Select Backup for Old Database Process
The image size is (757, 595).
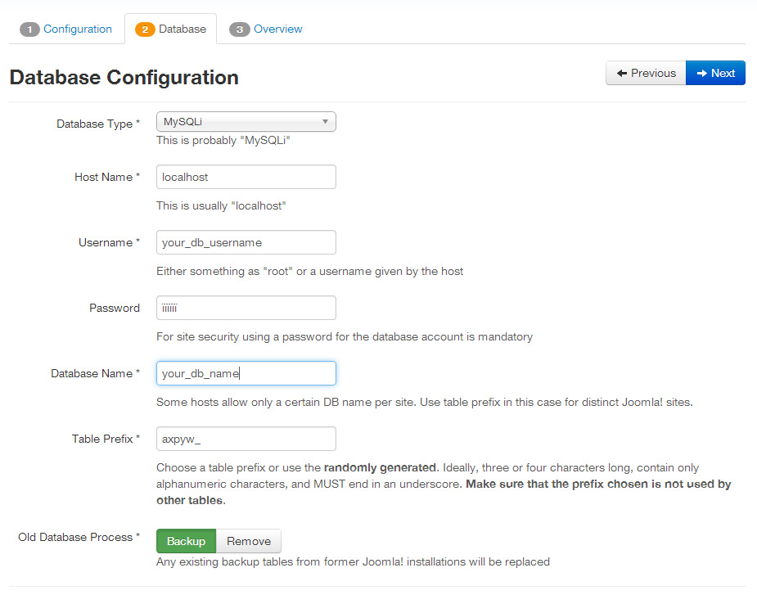point(187,541)
